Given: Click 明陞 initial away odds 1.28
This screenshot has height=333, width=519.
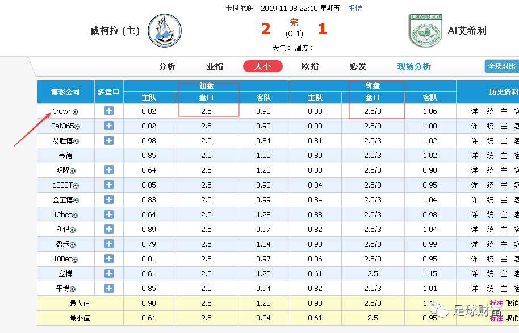Looking at the screenshot, I should (263, 170).
